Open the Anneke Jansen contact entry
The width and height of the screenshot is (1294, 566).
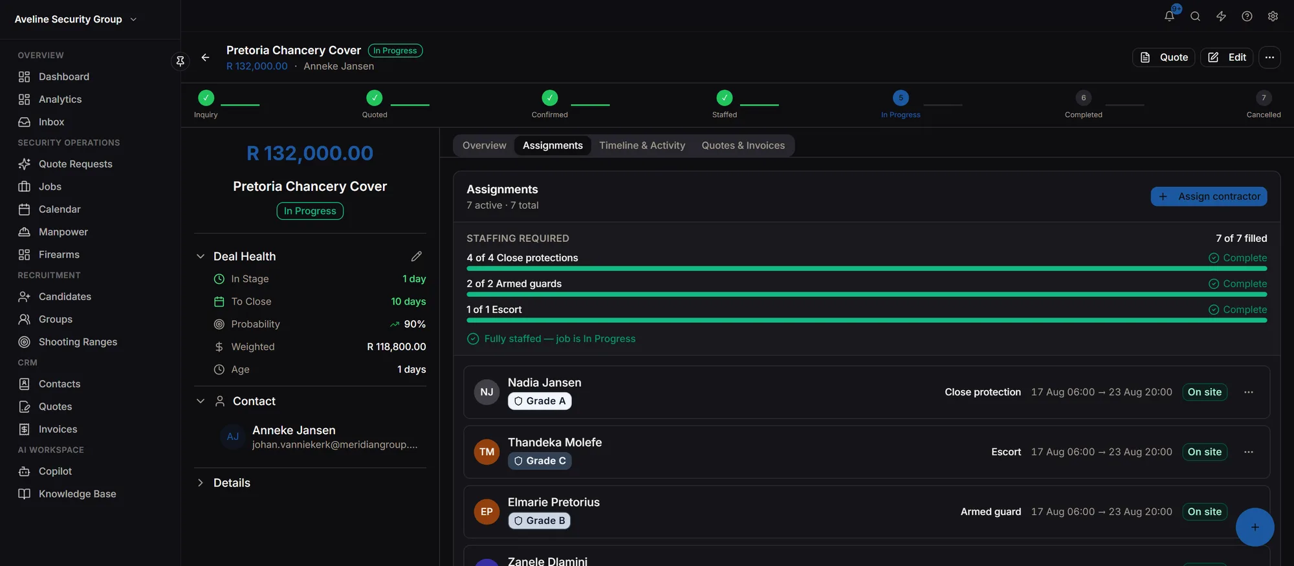322,437
